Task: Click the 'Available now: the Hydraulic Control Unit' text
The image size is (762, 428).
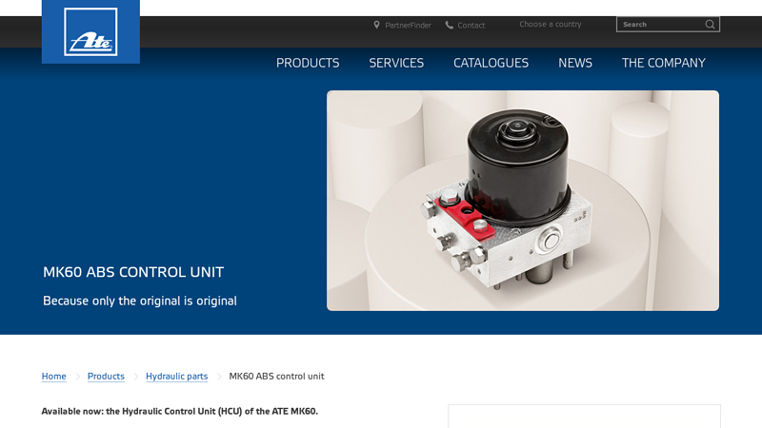Action: 179,412
